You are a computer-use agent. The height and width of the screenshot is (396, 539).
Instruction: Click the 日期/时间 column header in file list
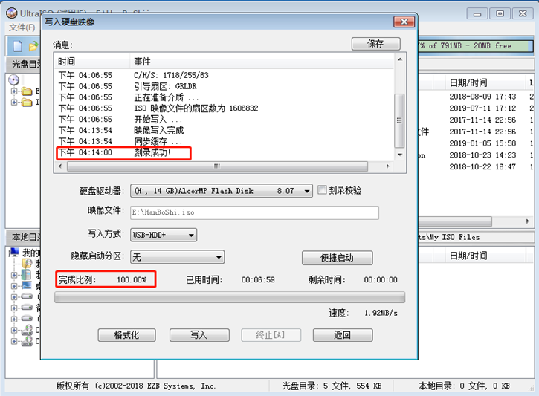(468, 82)
